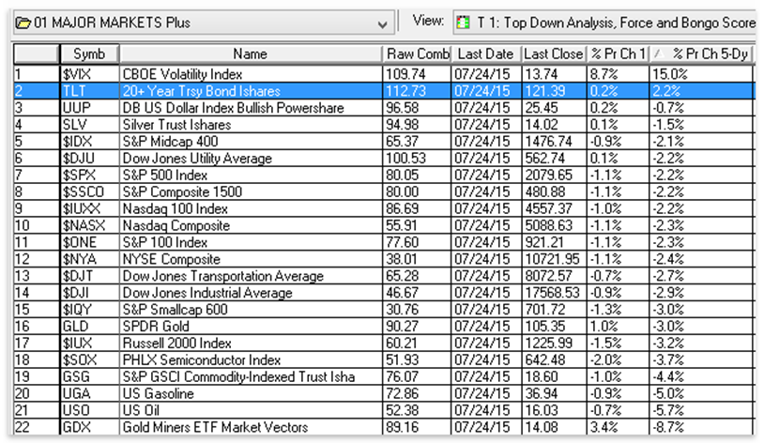Image resolution: width=764 pixels, height=443 pixels.
Task: Select the $IDX symbol cell
Action: click(x=90, y=142)
